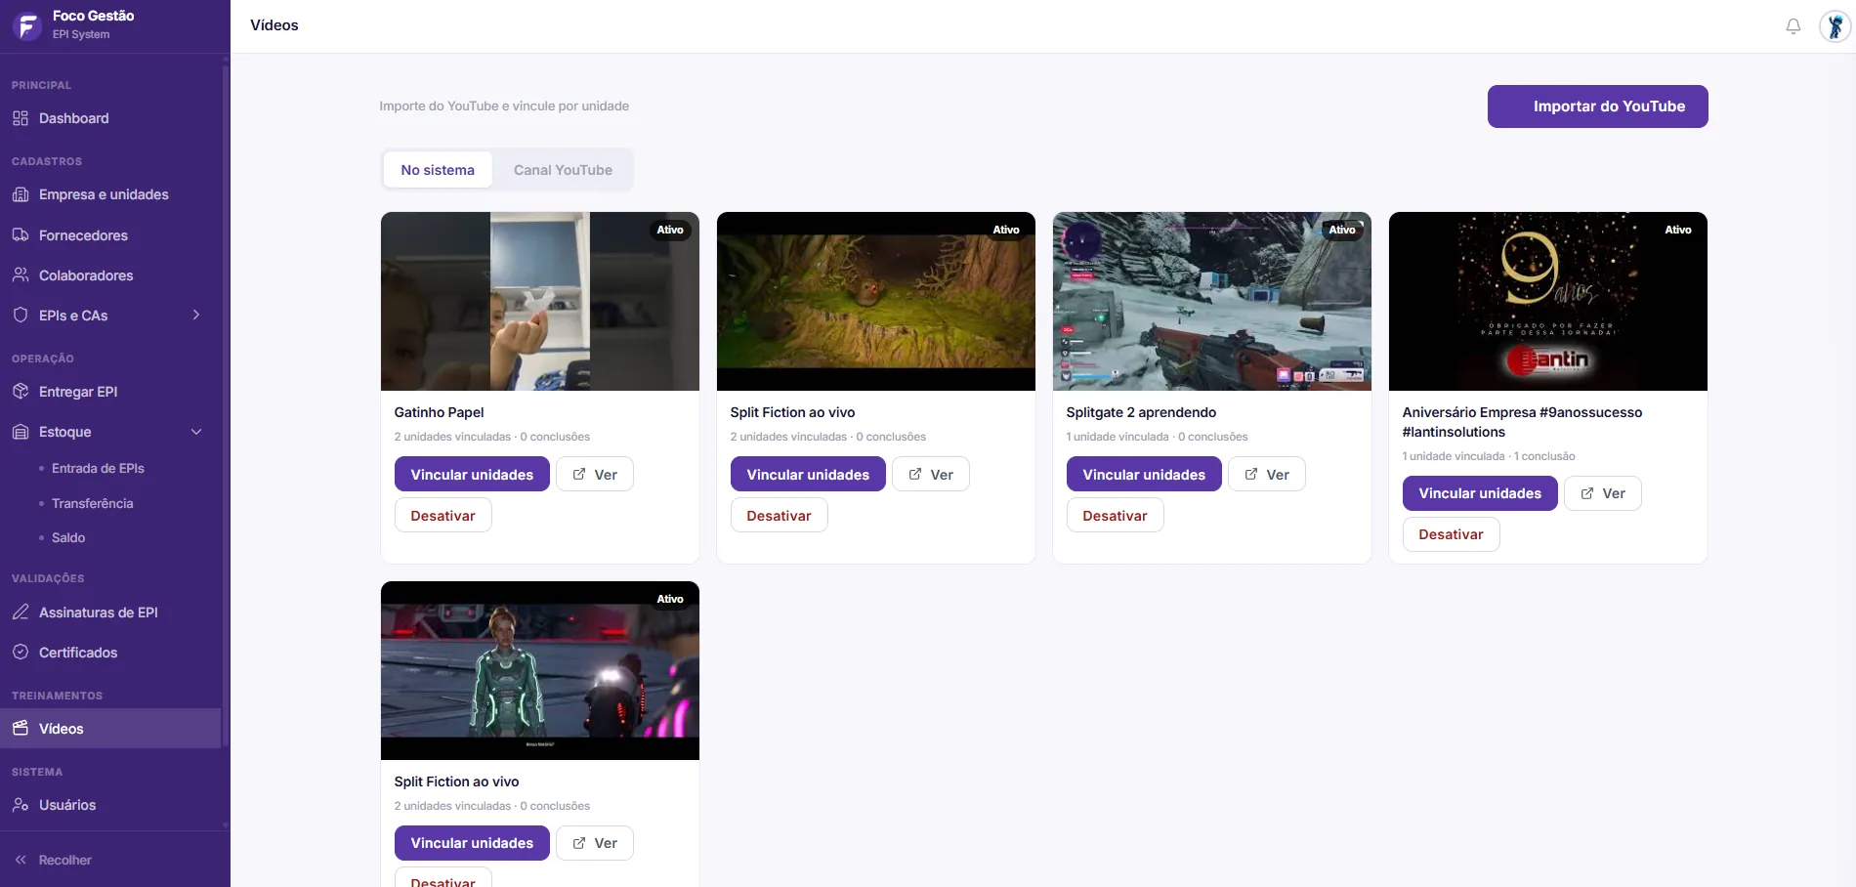Click Vincular unidades for Splitgate 2 aprendendo
This screenshot has width=1856, height=887.
click(x=1144, y=474)
